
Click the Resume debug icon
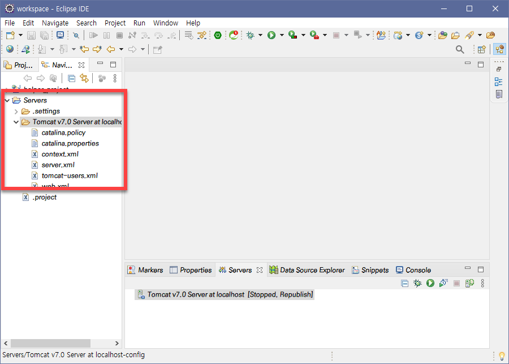[x=93, y=35]
